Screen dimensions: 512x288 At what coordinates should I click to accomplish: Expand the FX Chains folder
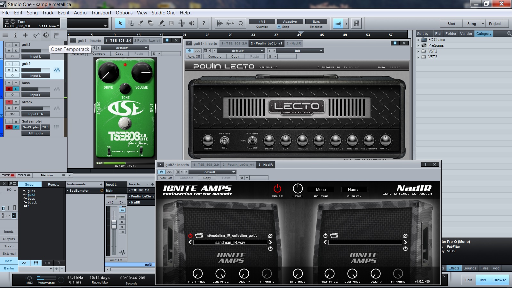(418, 40)
